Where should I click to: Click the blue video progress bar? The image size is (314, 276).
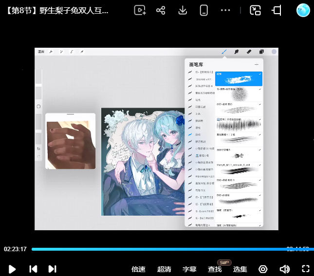point(173,249)
